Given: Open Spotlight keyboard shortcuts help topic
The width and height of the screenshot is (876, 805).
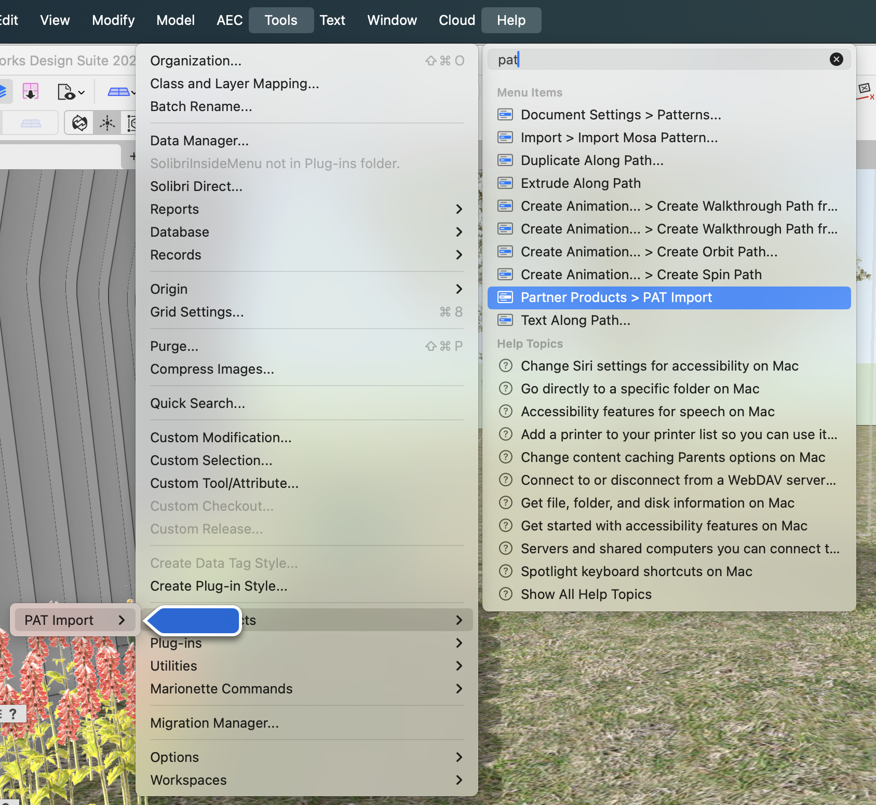Looking at the screenshot, I should pos(636,571).
